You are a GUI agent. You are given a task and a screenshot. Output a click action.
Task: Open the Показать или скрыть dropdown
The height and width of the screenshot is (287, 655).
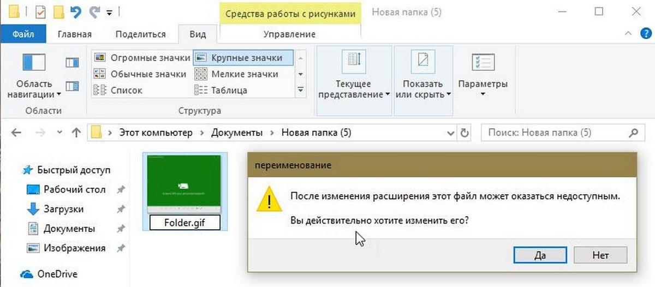coord(423,81)
